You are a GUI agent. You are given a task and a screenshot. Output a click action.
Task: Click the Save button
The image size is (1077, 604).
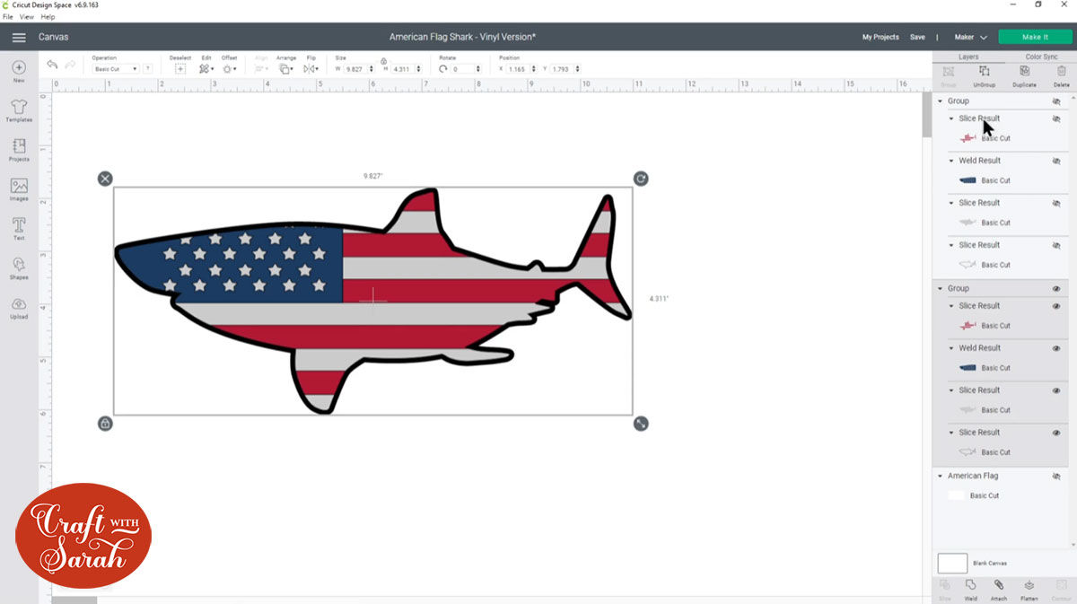tap(917, 37)
